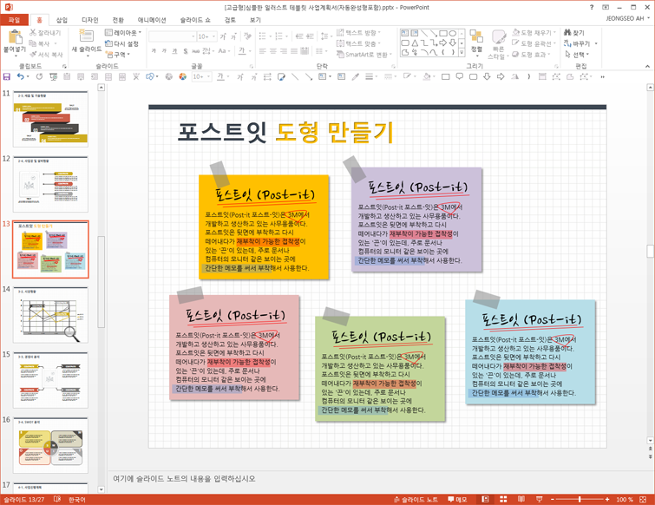The width and height of the screenshot is (655, 505).
Task: Toggle center alignment in paragraph group
Action: 272,51
